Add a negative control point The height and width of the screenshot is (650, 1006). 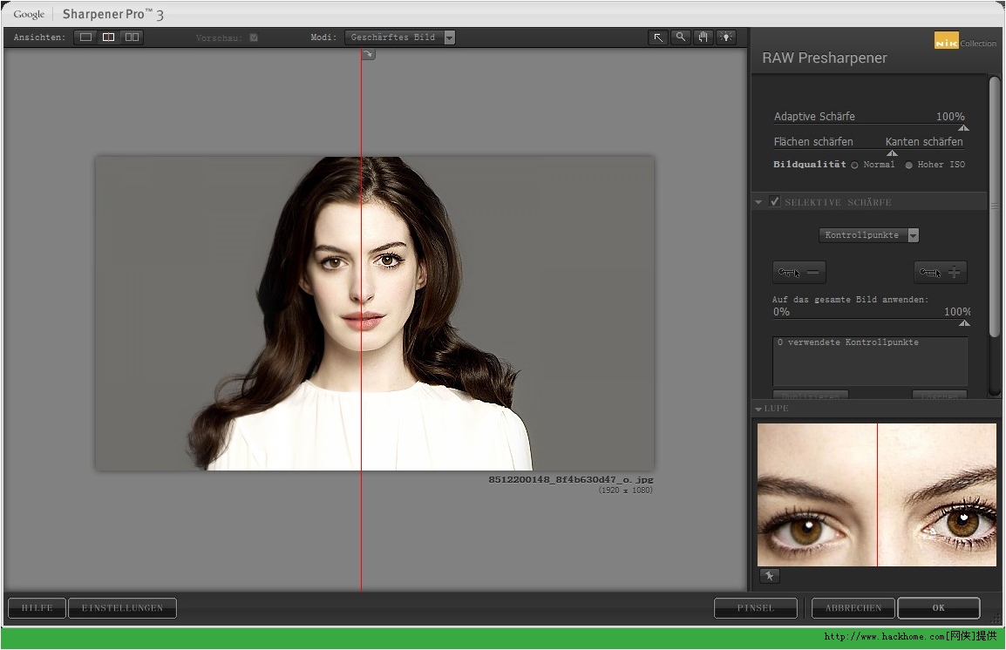[799, 273]
